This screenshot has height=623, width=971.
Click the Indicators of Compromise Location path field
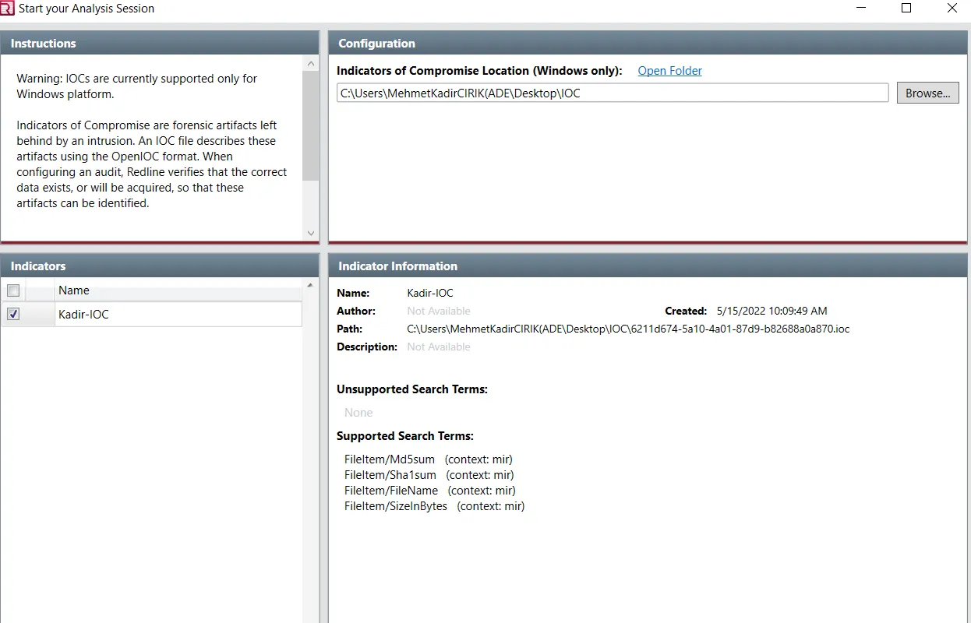[x=613, y=93]
